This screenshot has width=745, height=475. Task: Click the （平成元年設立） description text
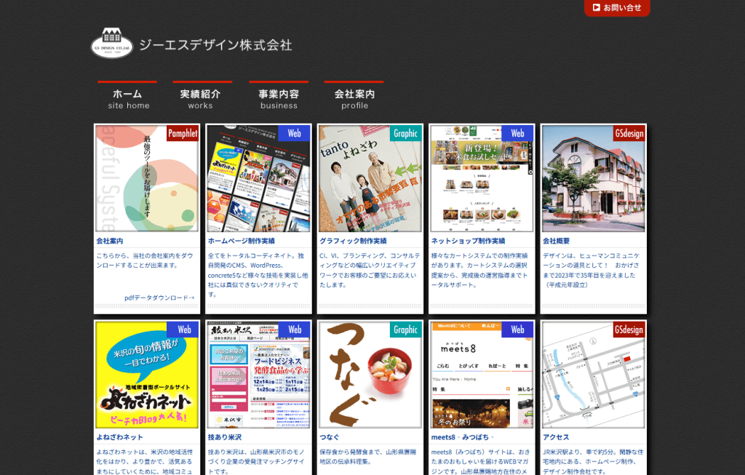coord(567,285)
